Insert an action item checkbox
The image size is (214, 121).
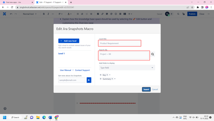[98, 14]
